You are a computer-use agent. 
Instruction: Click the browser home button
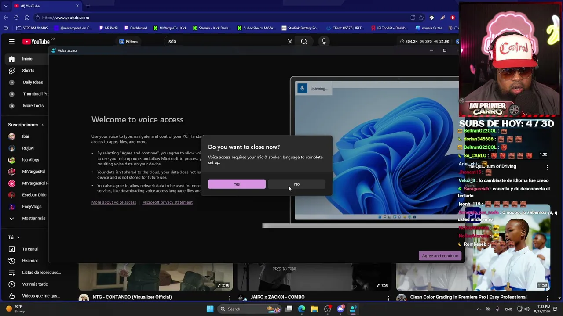[x=27, y=18]
